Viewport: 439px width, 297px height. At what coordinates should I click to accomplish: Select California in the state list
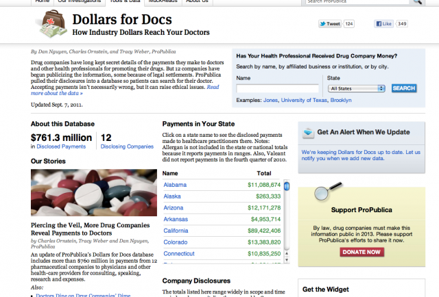pyautogui.click(x=176, y=231)
